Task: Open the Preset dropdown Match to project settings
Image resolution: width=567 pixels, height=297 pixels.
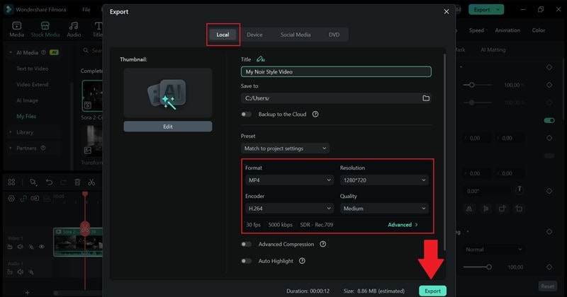Action: 285,148
